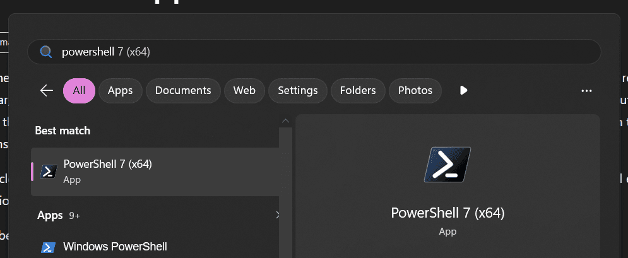Viewport: 628px width, 258px height.
Task: Choose the Settings filter
Action: click(297, 90)
